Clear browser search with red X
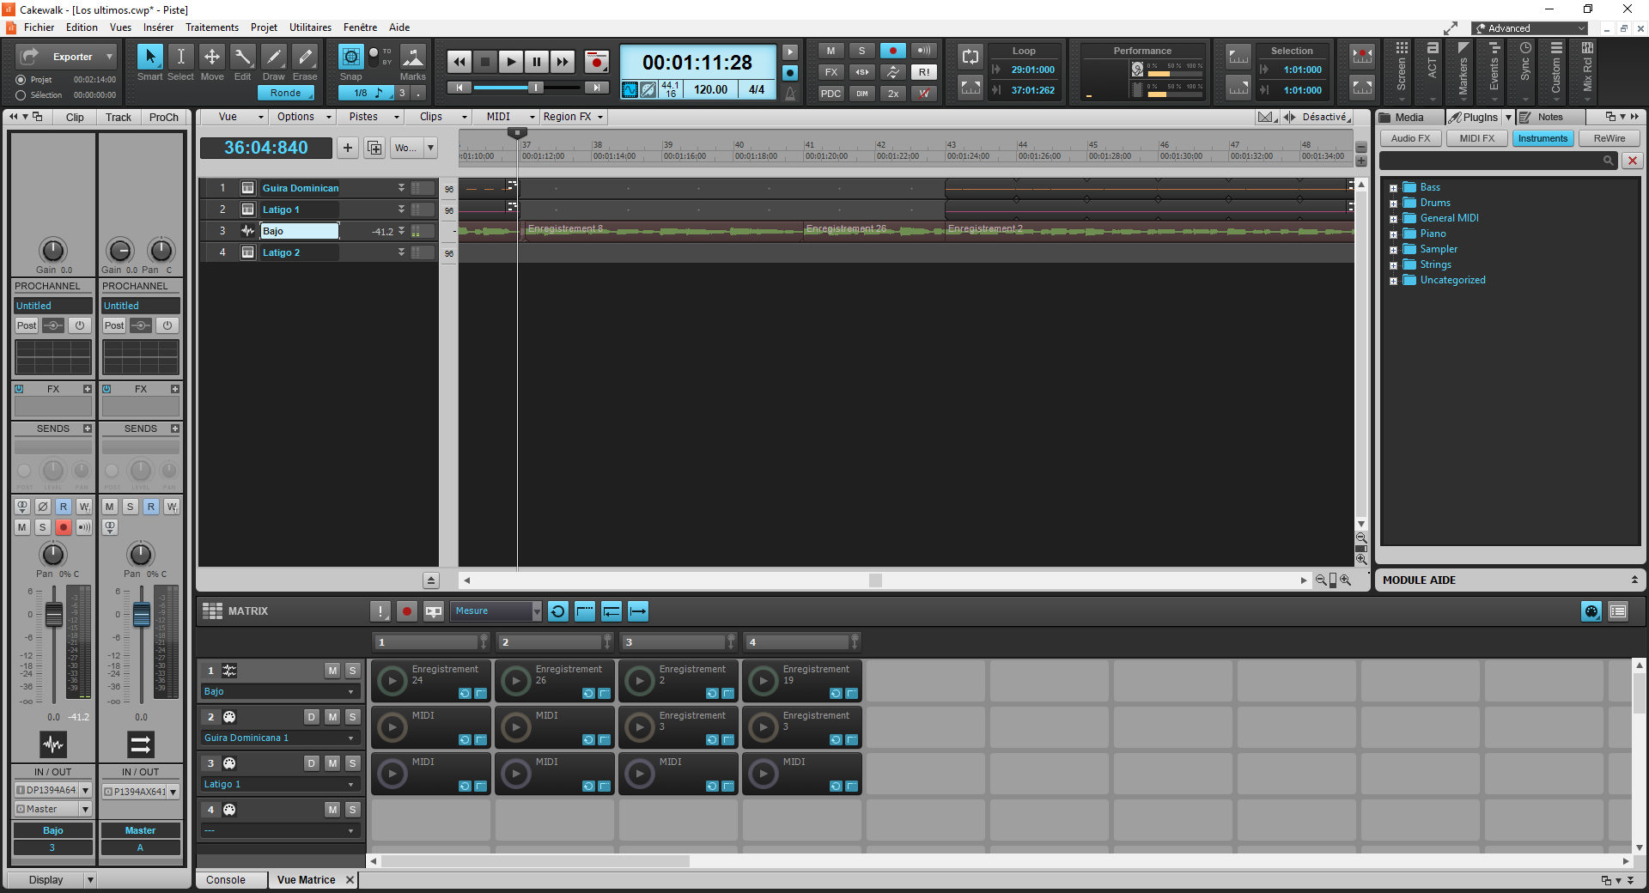The height and width of the screenshot is (893, 1649). point(1633,161)
